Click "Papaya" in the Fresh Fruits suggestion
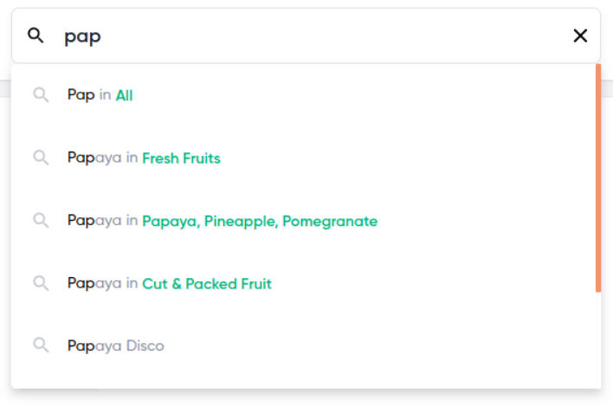This screenshot has width=613, height=407. click(94, 158)
